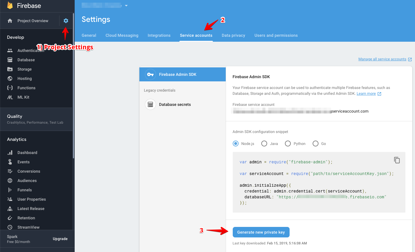
Task: Click the sidebar scrollbar
Action: [x=73, y=85]
